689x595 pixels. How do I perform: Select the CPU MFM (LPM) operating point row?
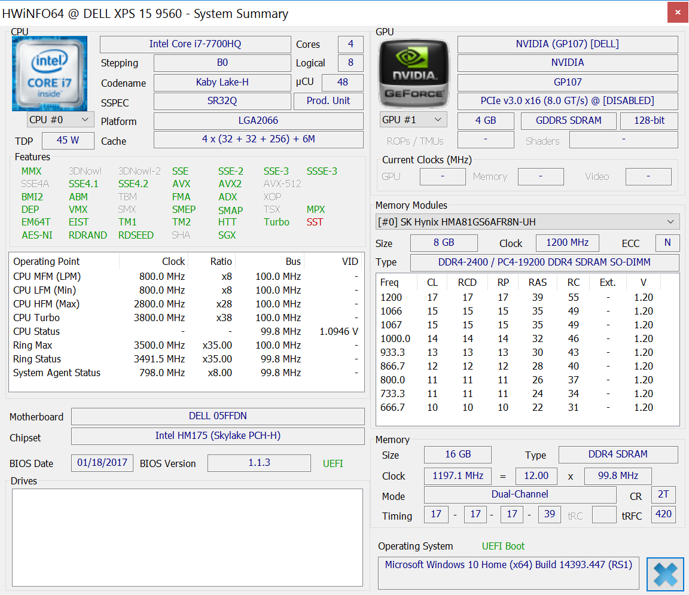[187, 276]
